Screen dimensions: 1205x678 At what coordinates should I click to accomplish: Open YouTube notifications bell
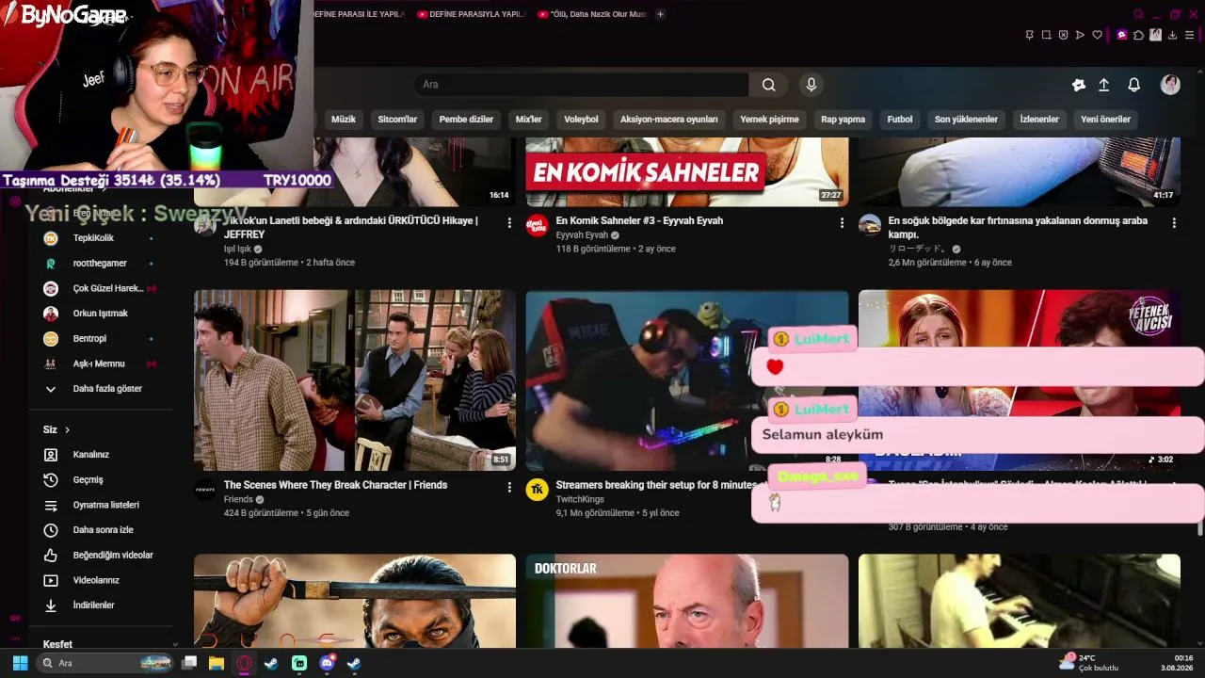1134,85
